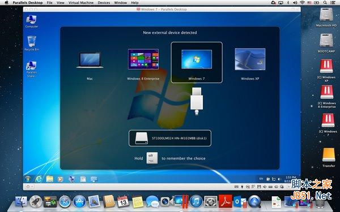Open the Window menu

tap(120, 3)
